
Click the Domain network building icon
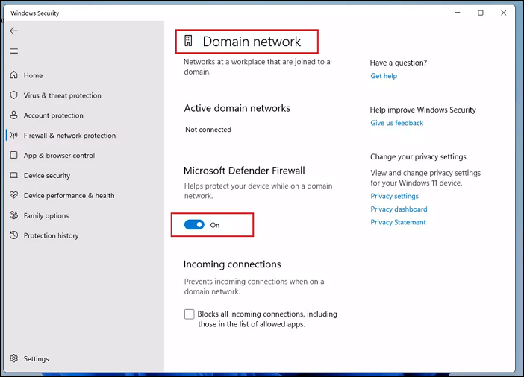[x=189, y=41]
